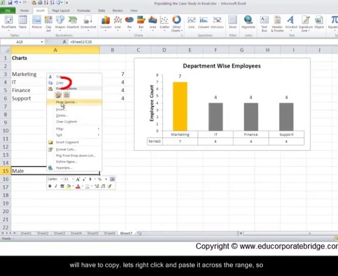Choose Delete... in the context menu
338x276 pixels.
coord(74,115)
